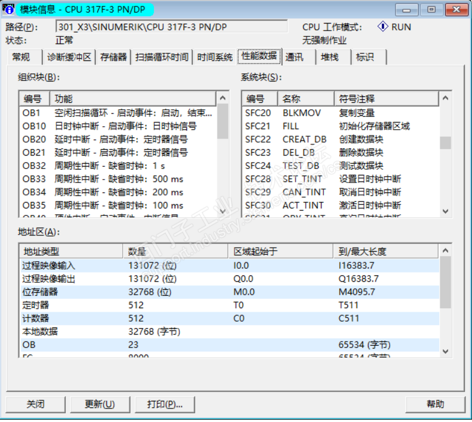Open the 通讯 tab
Screen dimensions: 472x422
[299, 57]
